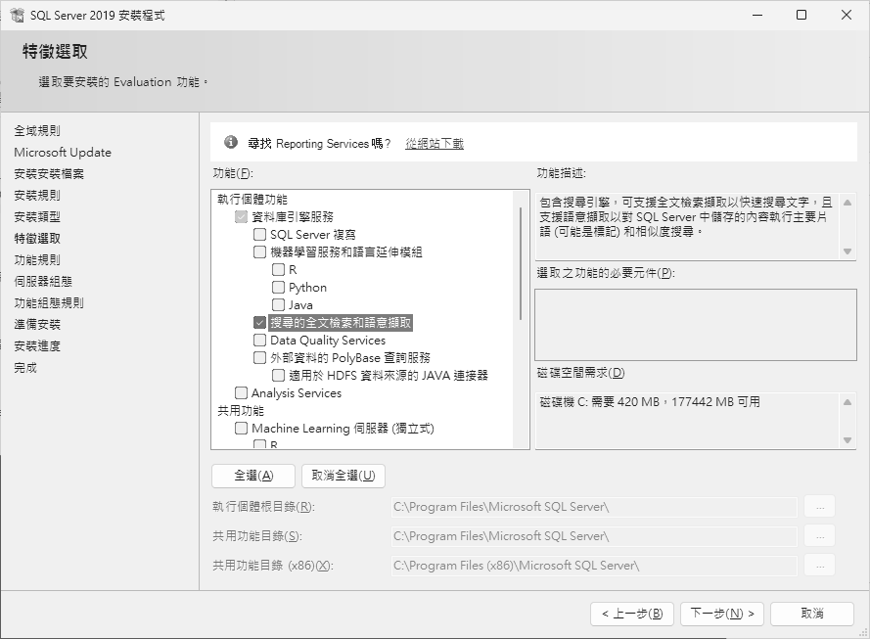Click the feature list vertical scrollbar thumb

pos(521,263)
